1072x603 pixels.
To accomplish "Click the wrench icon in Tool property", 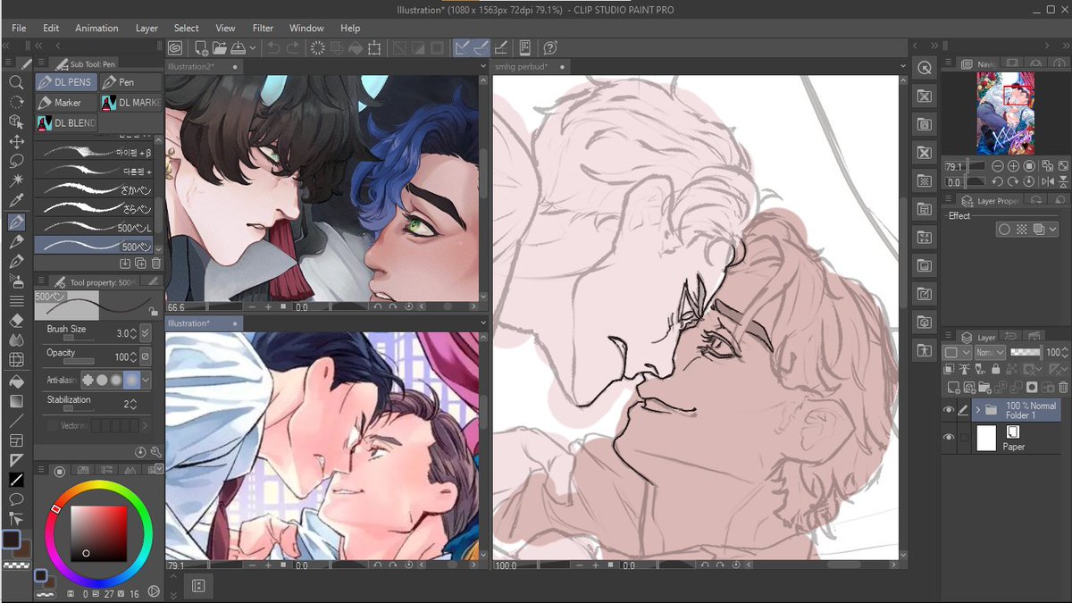I will pos(156,452).
